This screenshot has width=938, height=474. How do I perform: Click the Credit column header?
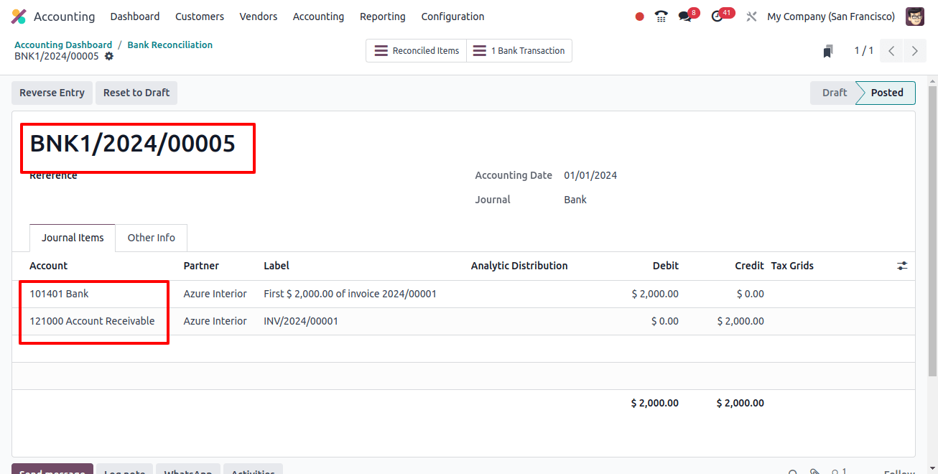[x=749, y=266]
